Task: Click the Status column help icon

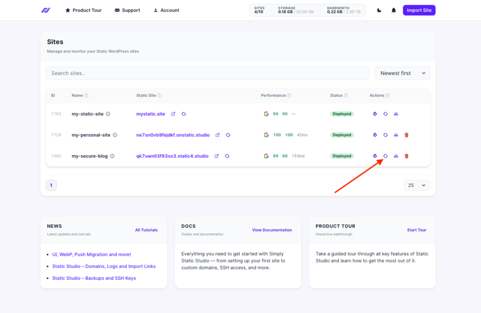Action: (x=346, y=95)
